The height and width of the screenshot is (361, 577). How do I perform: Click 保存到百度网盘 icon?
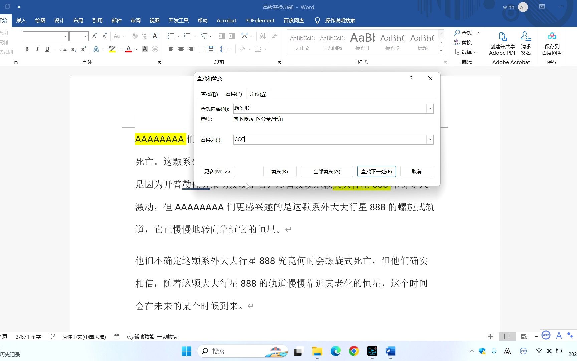(552, 44)
